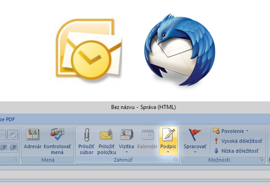Viewport: 270px width, 186px height.
Task: Click the greyed Kalendár calendar icon
Action: (148, 139)
